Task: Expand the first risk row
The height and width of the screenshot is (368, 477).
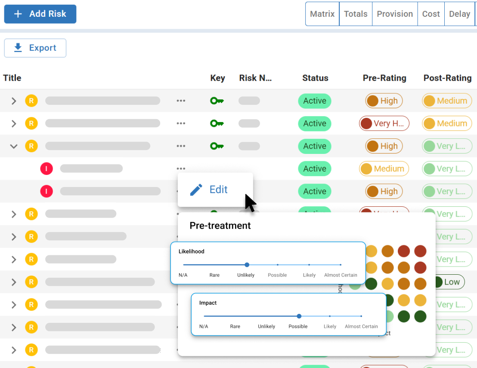Action: (x=13, y=101)
